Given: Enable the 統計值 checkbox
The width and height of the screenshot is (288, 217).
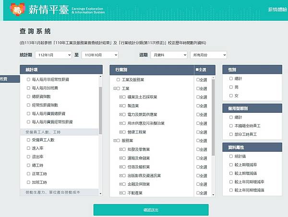Looking at the screenshot, I should (x=231, y=156).
